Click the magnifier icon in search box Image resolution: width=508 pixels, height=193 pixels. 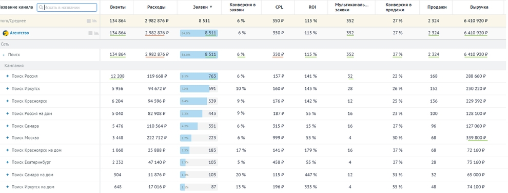41,8
